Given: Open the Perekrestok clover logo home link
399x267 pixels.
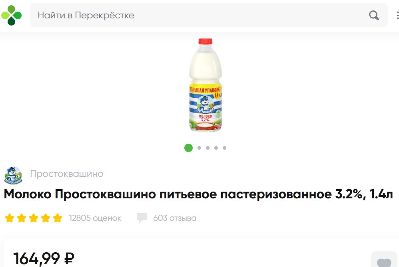Looking at the screenshot, I should (x=12, y=15).
